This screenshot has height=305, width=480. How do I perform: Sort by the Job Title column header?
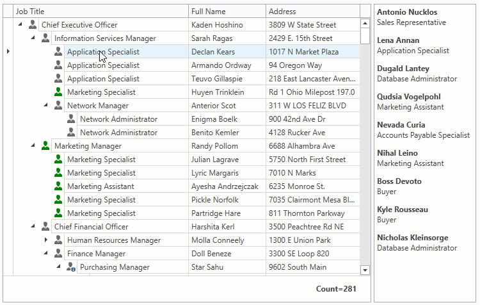point(96,12)
